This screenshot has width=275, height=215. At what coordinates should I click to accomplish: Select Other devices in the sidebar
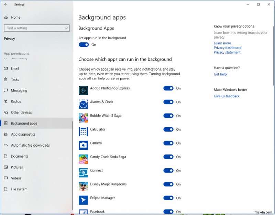tap(21, 112)
